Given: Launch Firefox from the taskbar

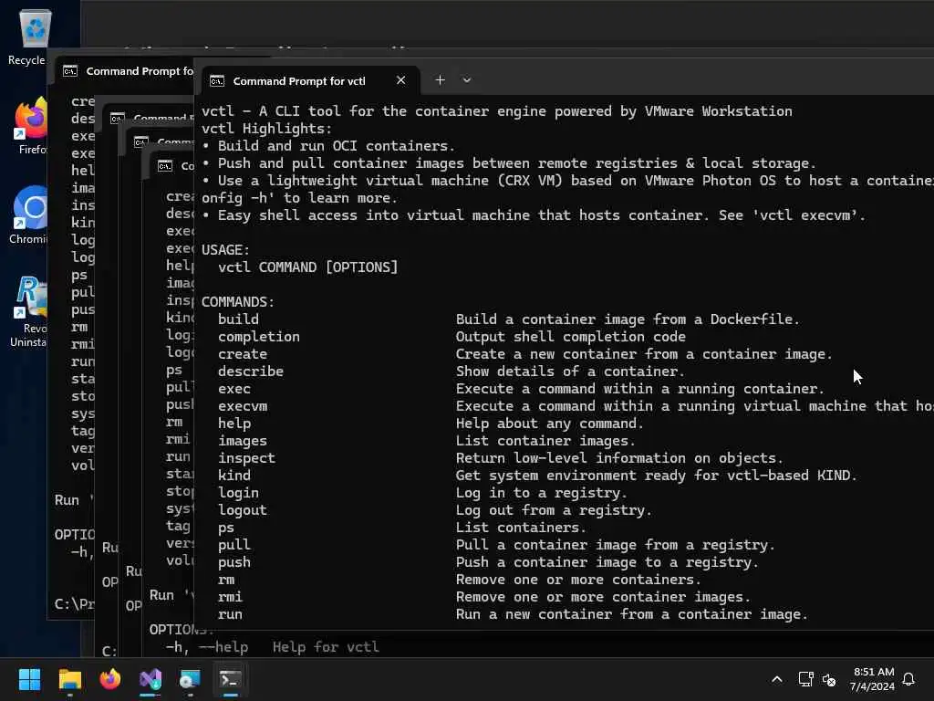Looking at the screenshot, I should [x=110, y=679].
